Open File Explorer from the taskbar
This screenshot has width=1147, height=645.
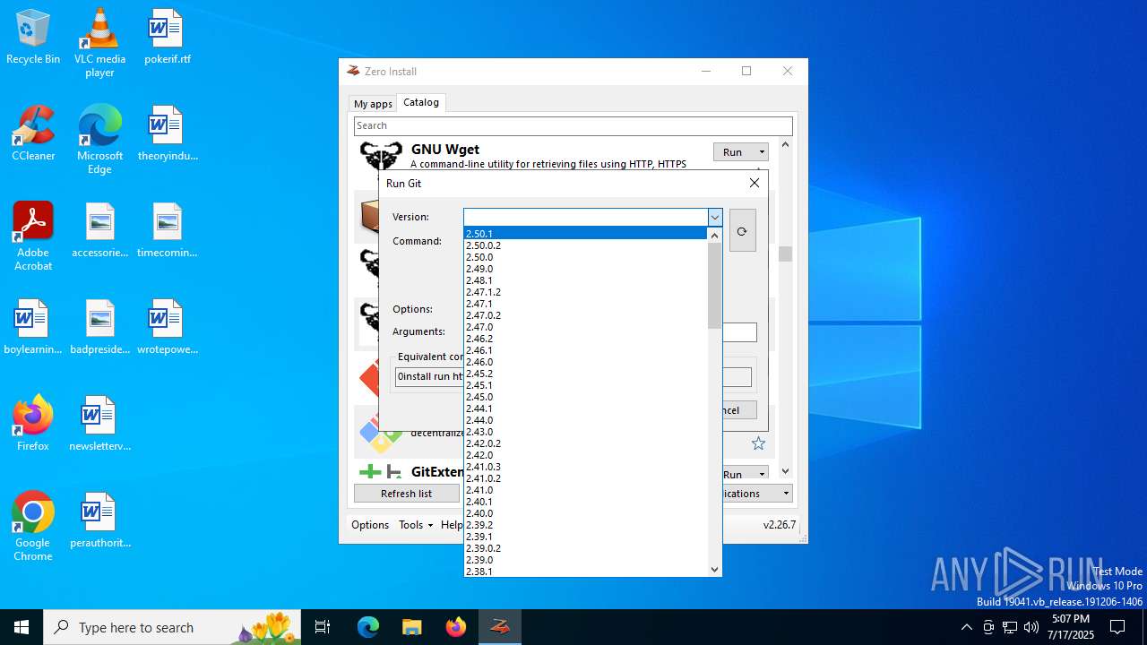[x=411, y=627]
